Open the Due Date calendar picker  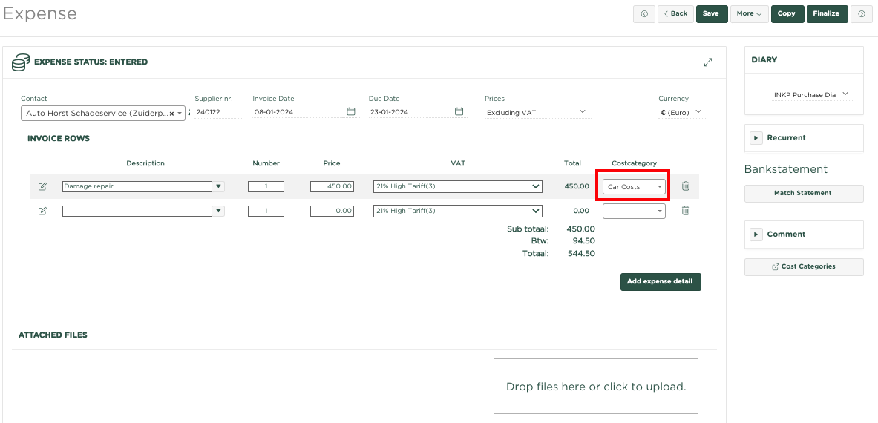point(459,112)
